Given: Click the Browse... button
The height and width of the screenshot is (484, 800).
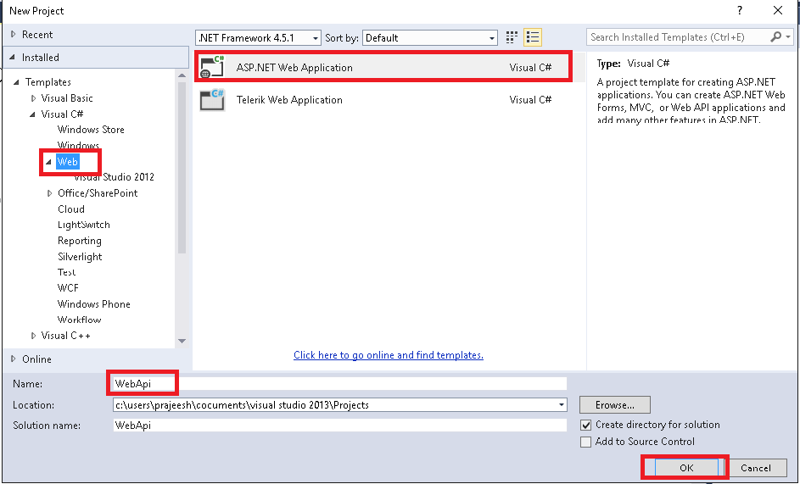Looking at the screenshot, I should pos(615,405).
